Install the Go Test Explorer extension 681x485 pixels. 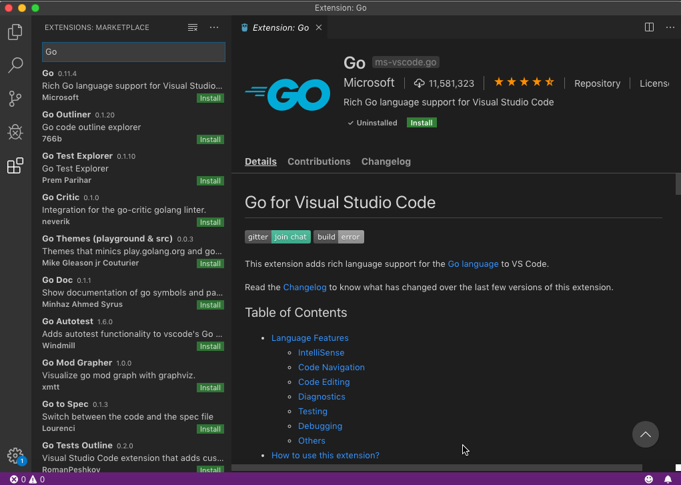[210, 181]
